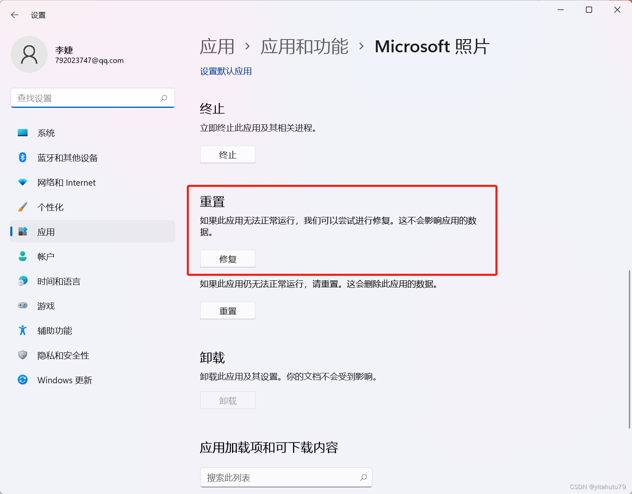Open 辅助功能 settings
The height and width of the screenshot is (494, 632).
93,331
